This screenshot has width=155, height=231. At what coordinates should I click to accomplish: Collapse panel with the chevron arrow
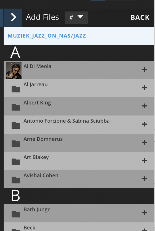(13, 18)
